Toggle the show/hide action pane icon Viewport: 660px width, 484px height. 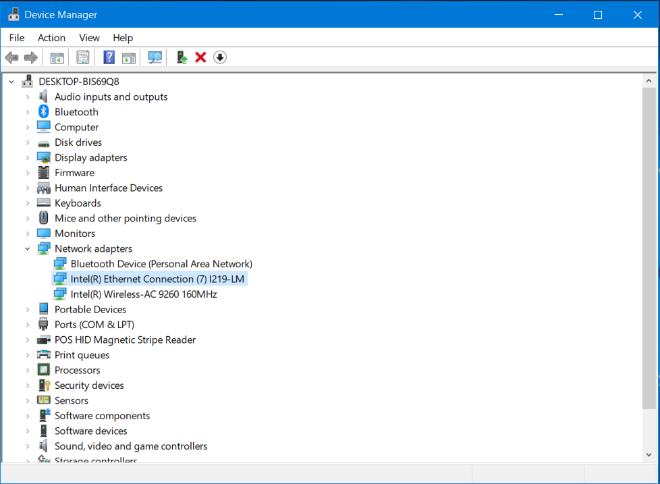[129, 57]
